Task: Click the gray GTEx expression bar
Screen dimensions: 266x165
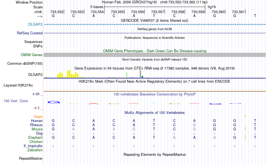Action: [x=140, y=74]
